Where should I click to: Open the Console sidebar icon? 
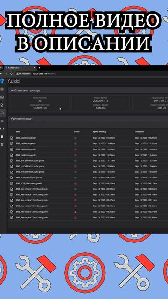pyautogui.click(x=2, y=97)
